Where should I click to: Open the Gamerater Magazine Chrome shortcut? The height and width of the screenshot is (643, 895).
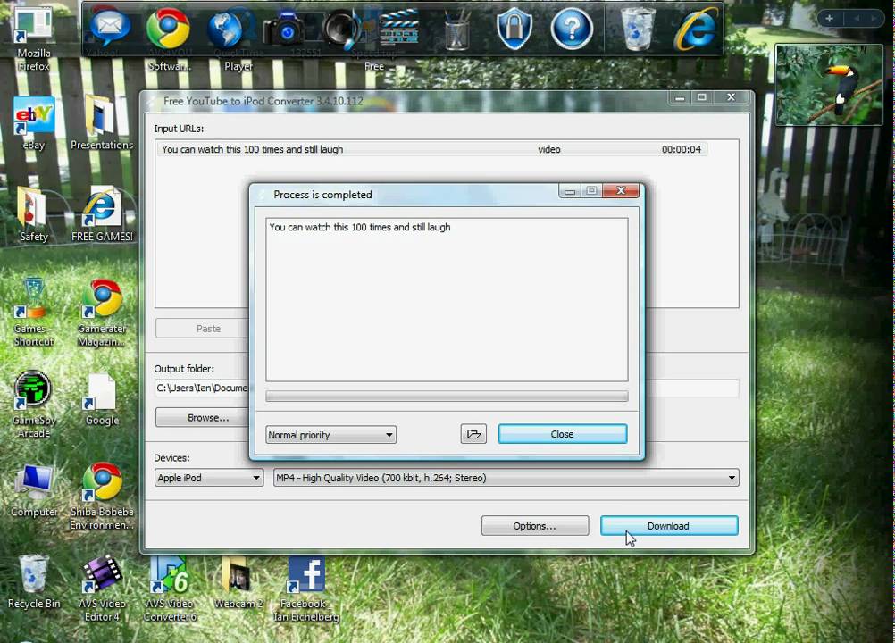[x=102, y=313]
